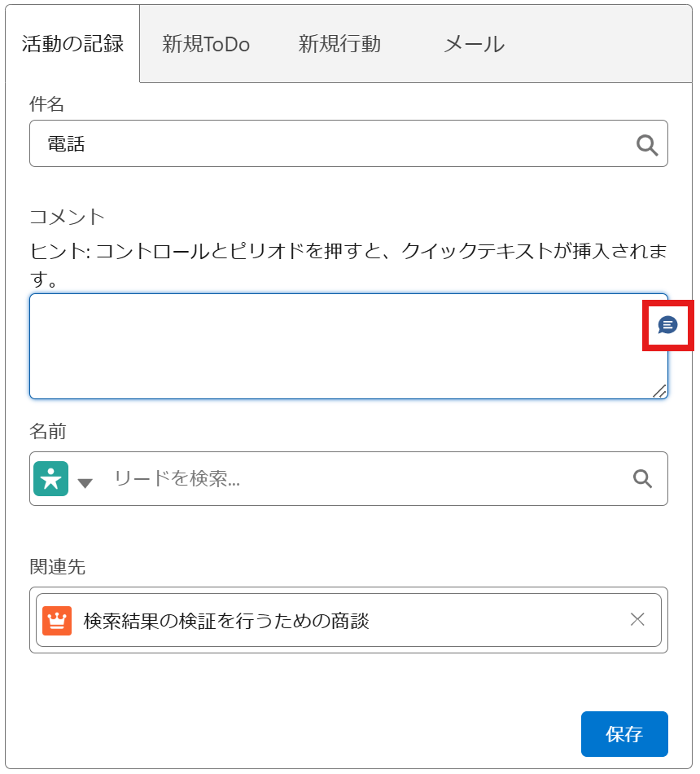Click the 件名 input showing 電話

348,143
